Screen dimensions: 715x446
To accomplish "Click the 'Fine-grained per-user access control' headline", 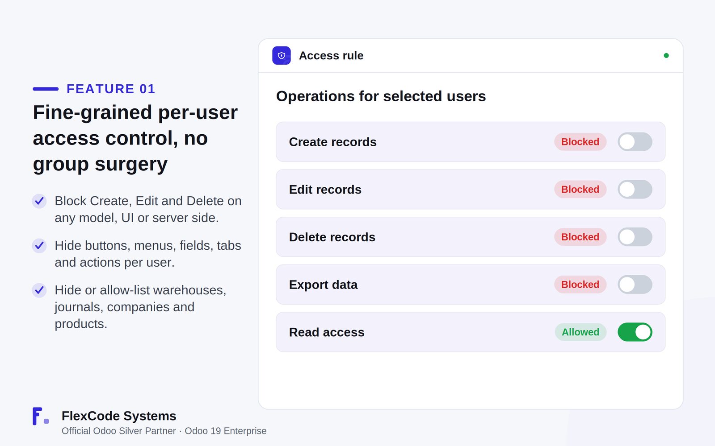I will coord(135,138).
